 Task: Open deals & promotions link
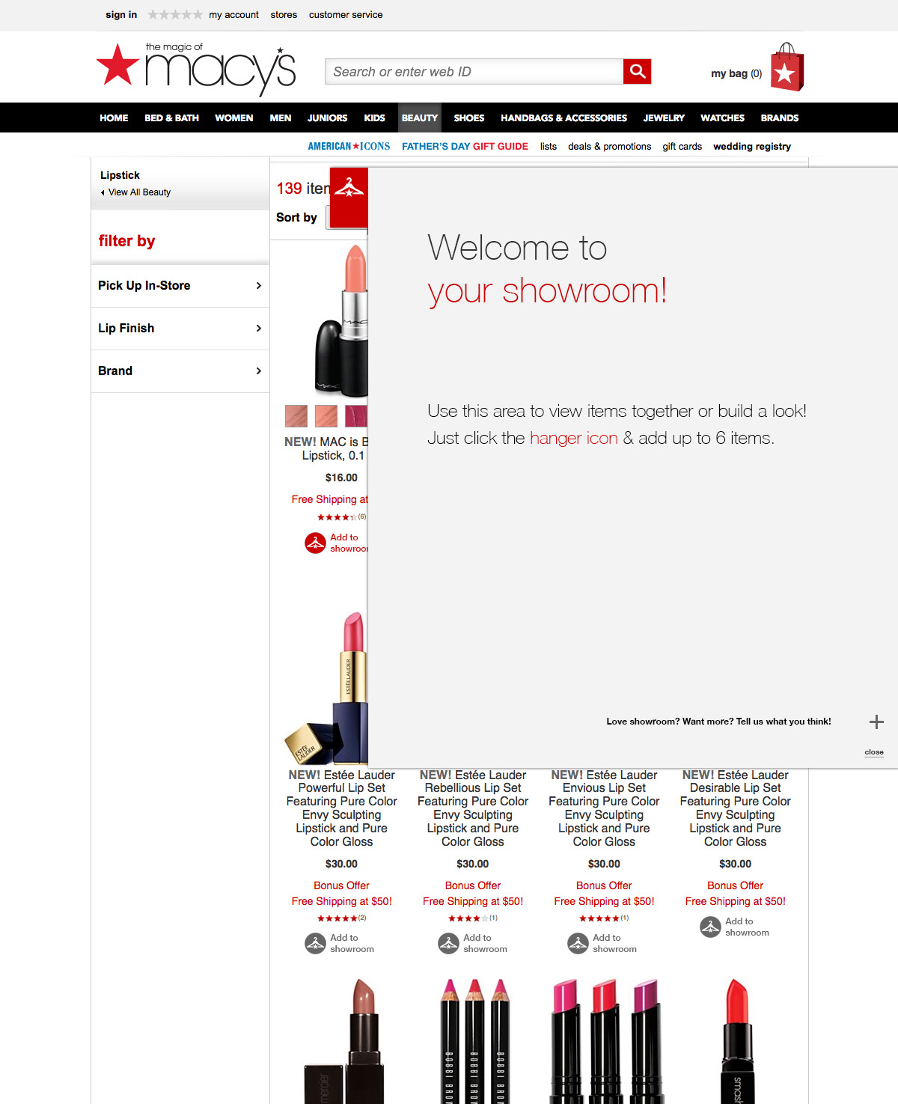pos(609,146)
